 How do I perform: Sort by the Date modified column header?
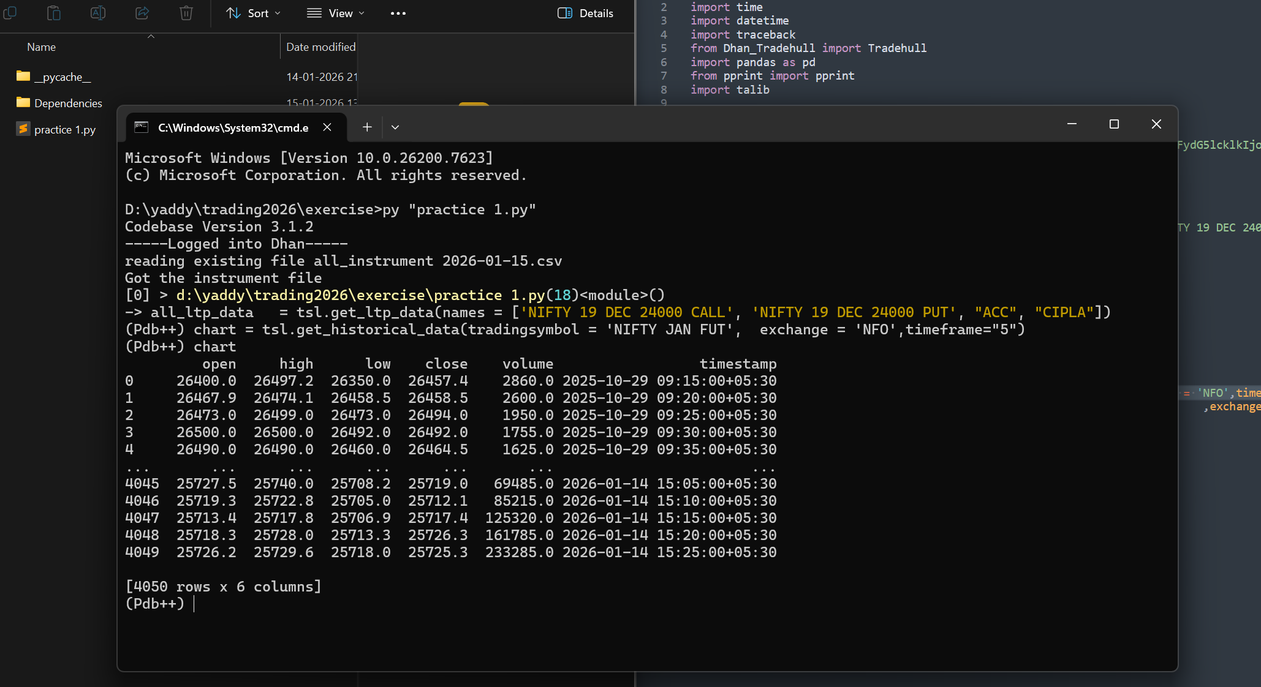pos(320,47)
